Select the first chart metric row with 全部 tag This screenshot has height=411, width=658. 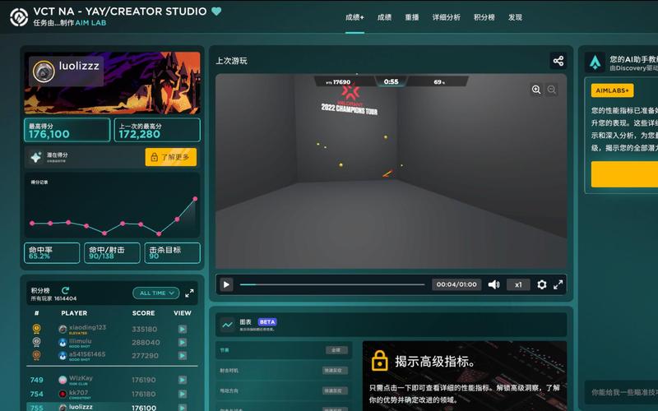point(284,350)
